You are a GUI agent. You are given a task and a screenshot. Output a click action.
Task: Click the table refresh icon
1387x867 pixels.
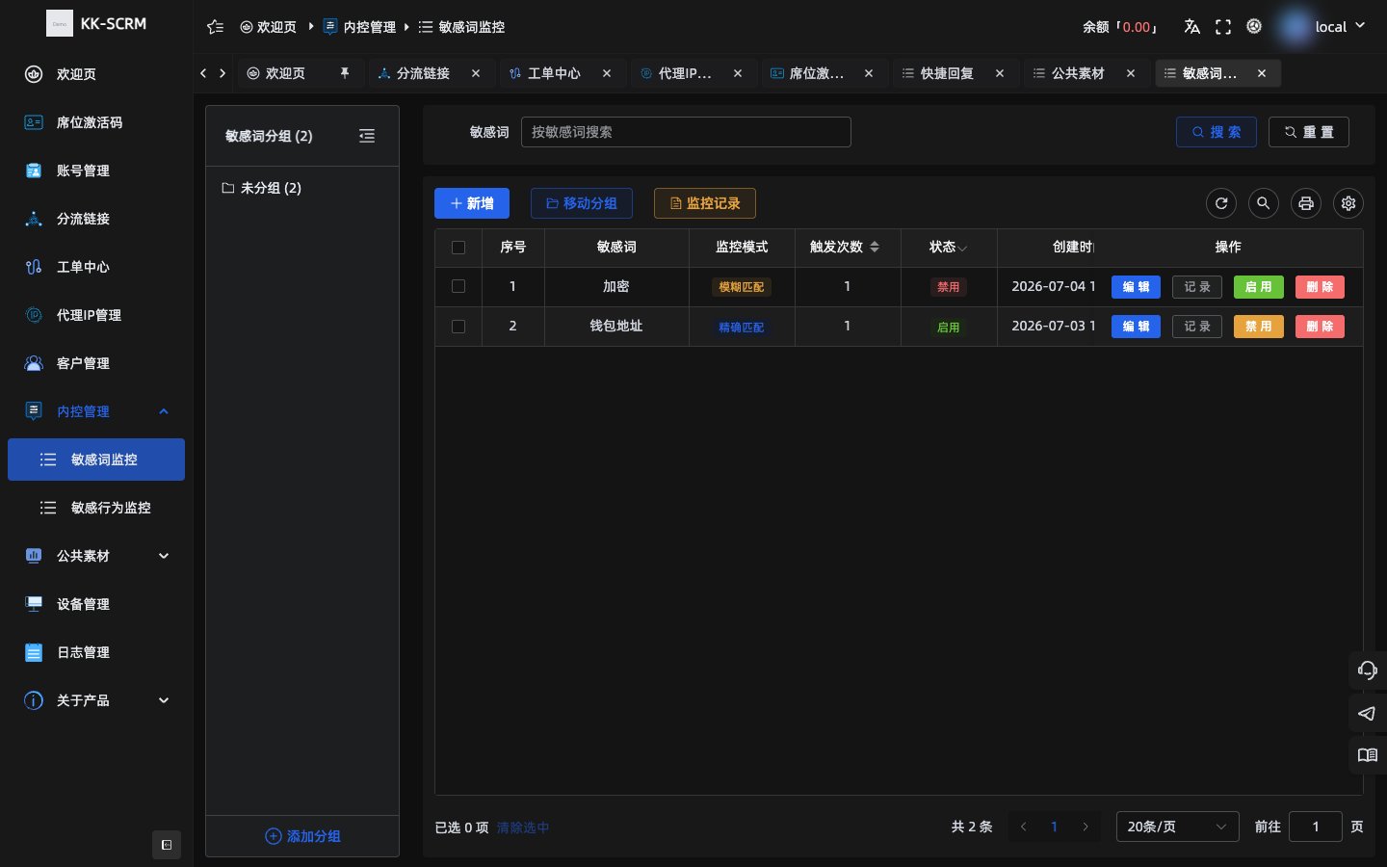(x=1221, y=203)
